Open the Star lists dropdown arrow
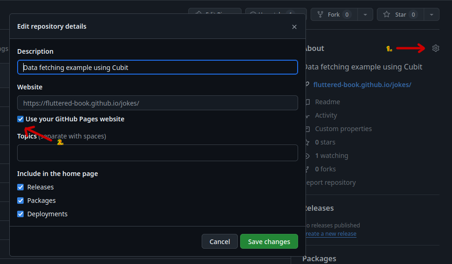Viewport: 452px width, 264px height. tap(432, 14)
